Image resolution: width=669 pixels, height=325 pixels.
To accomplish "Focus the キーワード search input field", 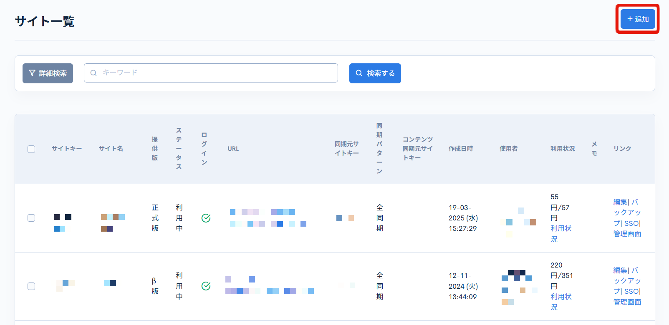I will (x=211, y=73).
